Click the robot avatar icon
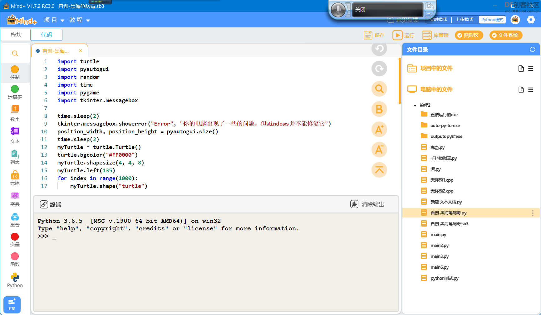 515,20
